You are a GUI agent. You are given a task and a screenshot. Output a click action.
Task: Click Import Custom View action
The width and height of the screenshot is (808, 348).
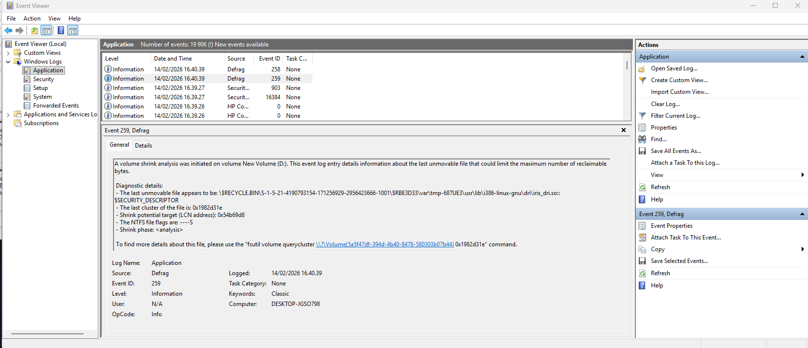click(680, 92)
